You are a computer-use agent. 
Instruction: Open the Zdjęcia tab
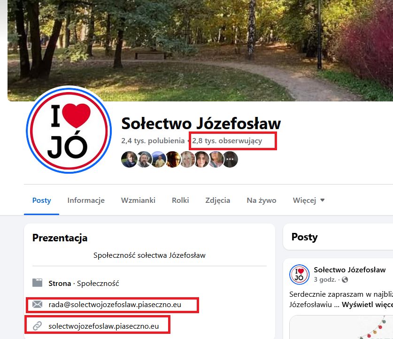217,200
